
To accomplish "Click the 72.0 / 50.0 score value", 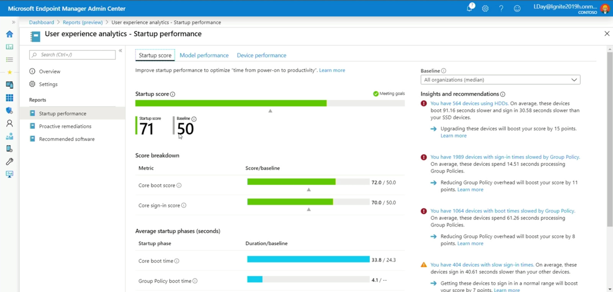I will click(384, 183).
